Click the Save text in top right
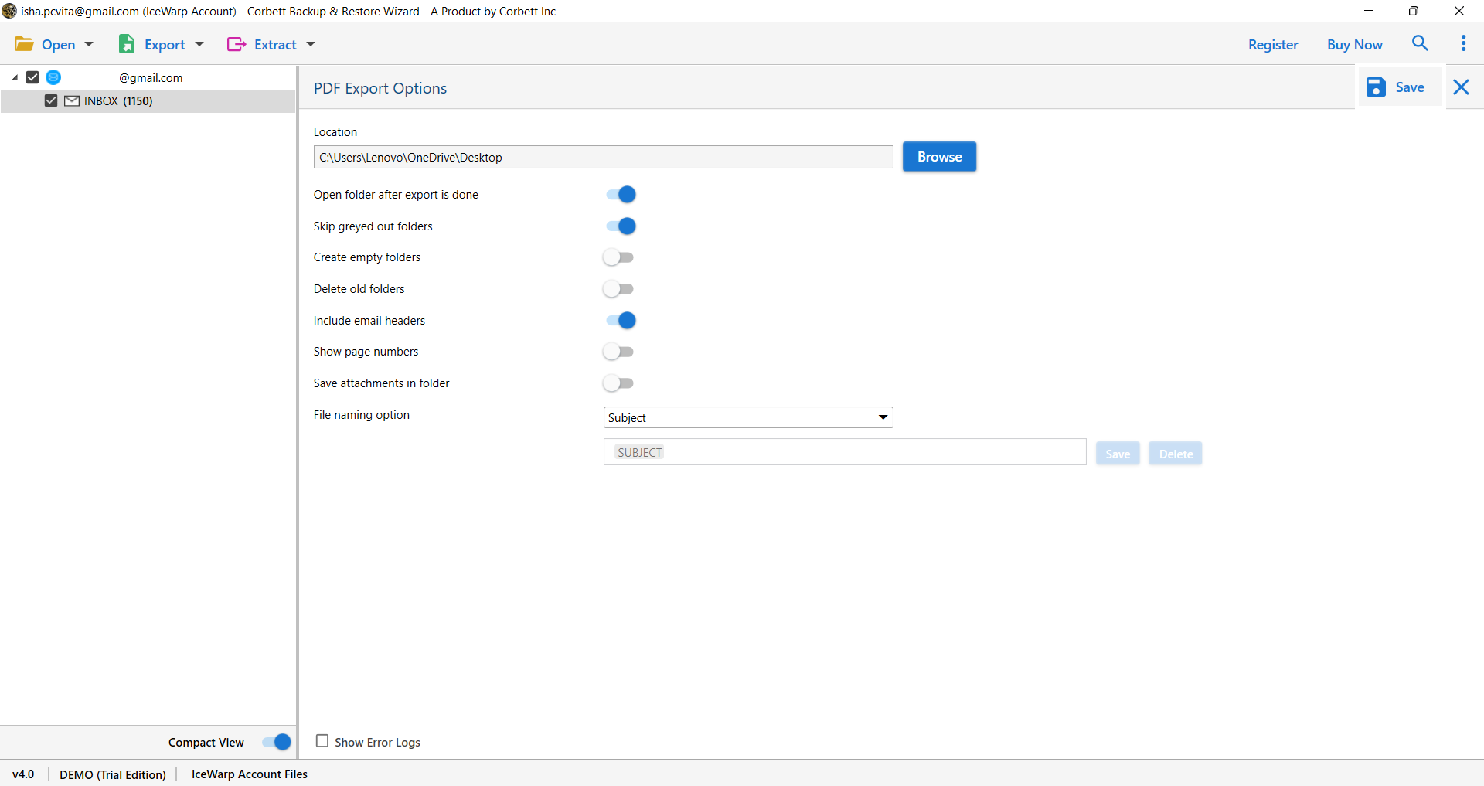Viewport: 1484px width, 786px height. tap(1410, 87)
